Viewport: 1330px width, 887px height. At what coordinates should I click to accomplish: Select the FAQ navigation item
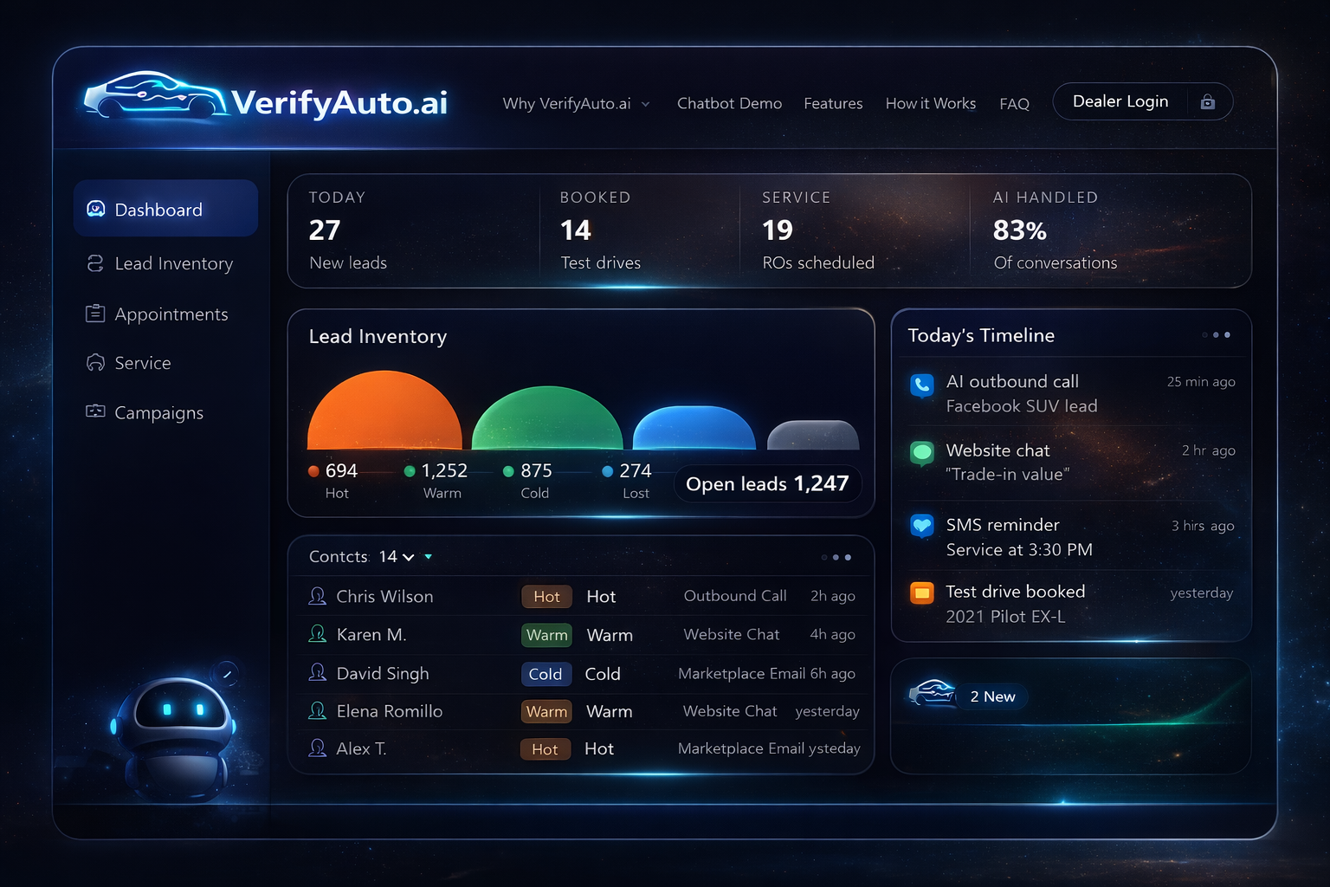point(1014,103)
